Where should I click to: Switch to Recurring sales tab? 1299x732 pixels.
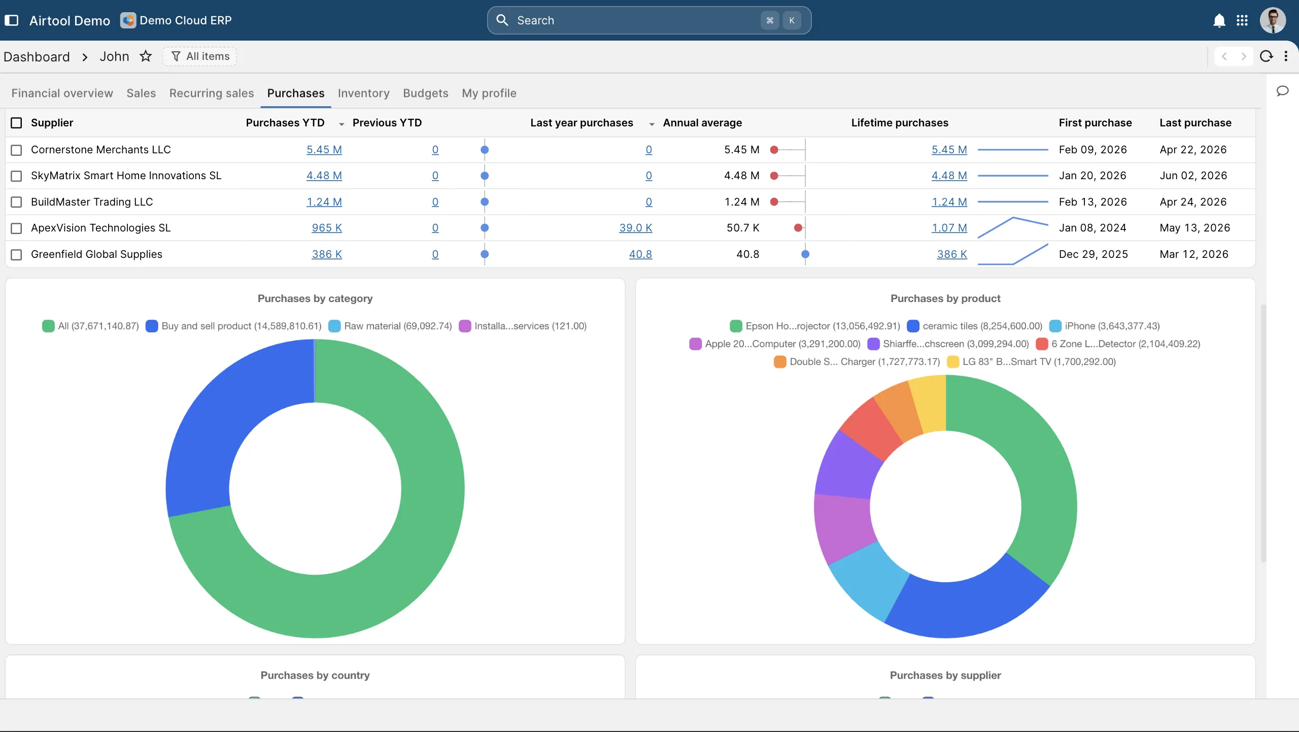tap(212, 93)
